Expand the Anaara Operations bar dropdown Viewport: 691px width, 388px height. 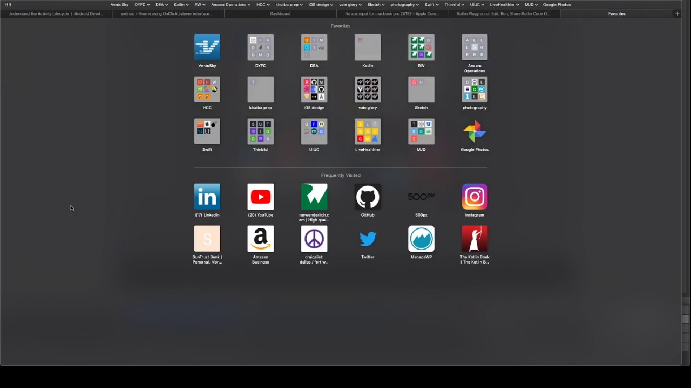pyautogui.click(x=231, y=5)
